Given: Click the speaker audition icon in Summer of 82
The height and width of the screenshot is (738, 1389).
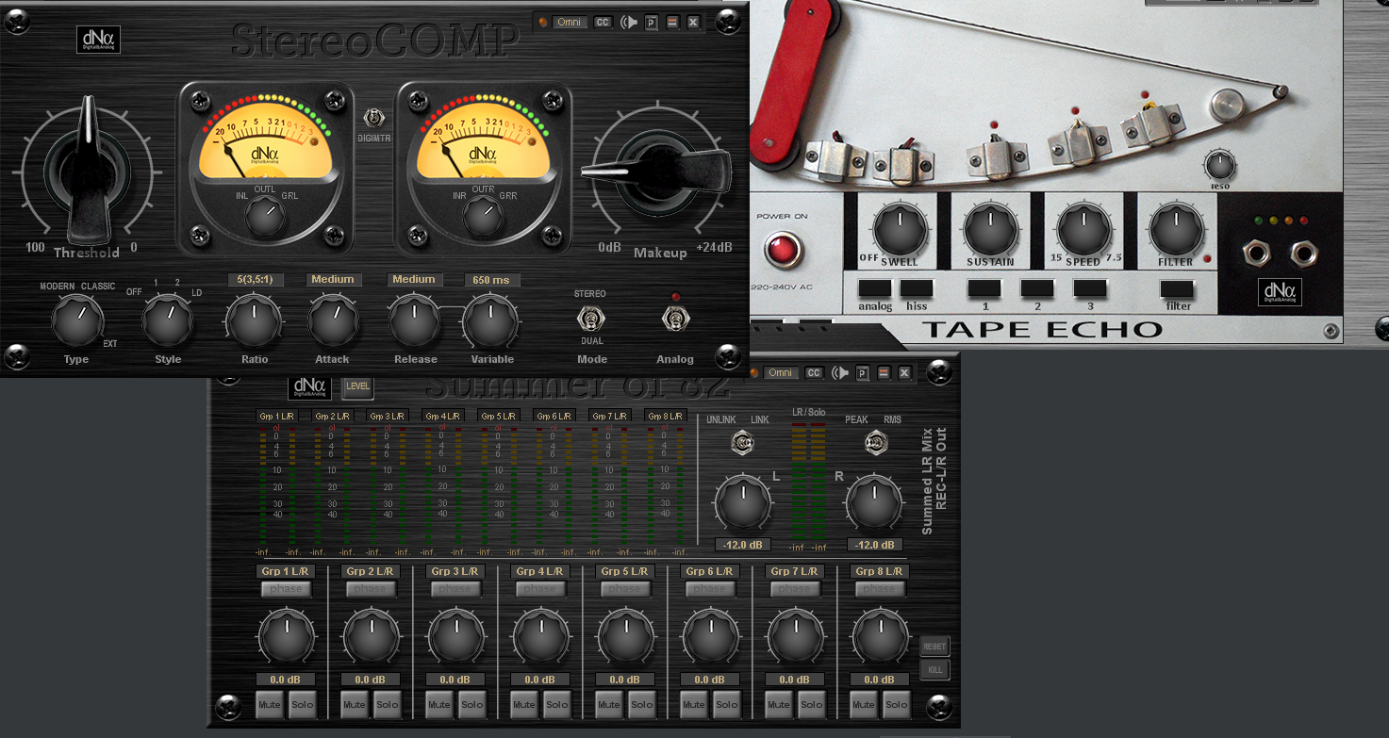Looking at the screenshot, I should coord(839,373).
